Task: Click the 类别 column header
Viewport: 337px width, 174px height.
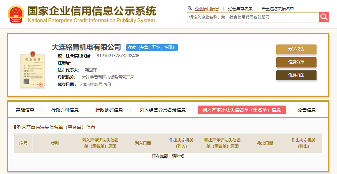Action: [x=55, y=143]
